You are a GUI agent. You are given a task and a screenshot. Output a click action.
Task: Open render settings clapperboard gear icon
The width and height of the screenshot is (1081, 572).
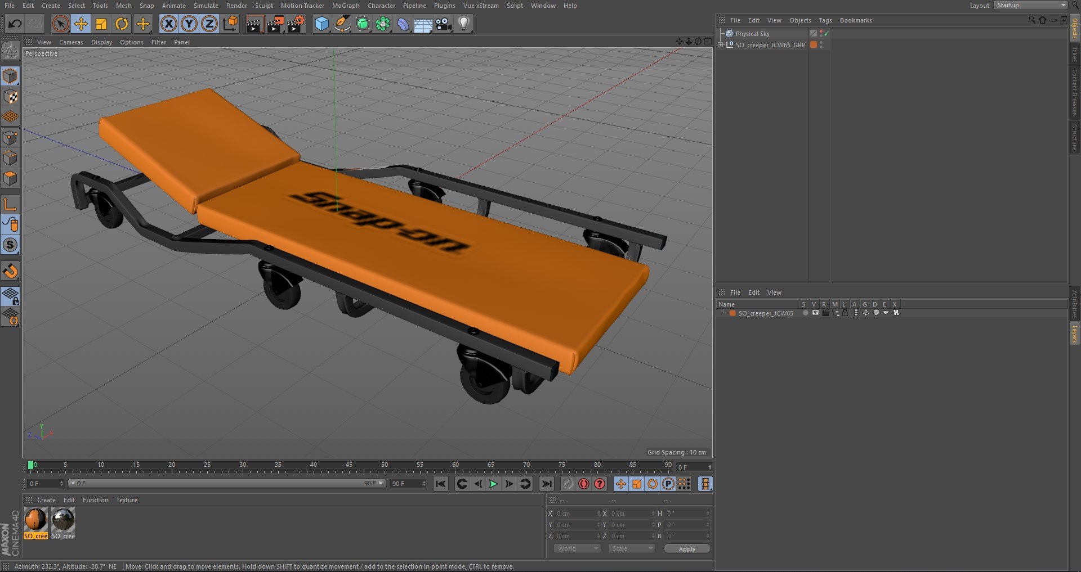(296, 24)
